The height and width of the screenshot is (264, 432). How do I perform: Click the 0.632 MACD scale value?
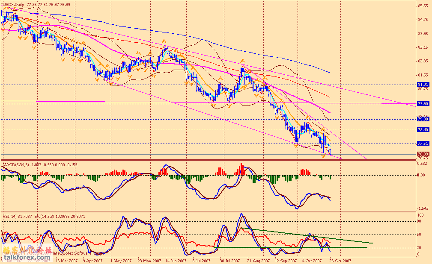[422, 163]
